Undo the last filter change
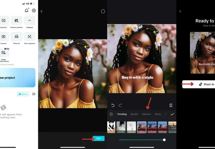The width and height of the screenshot is (215, 149). (x=113, y=105)
